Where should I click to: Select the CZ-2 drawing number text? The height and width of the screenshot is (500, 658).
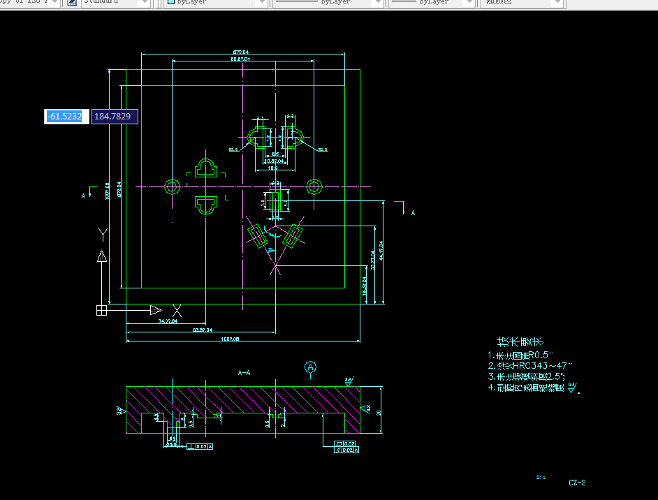tap(577, 483)
